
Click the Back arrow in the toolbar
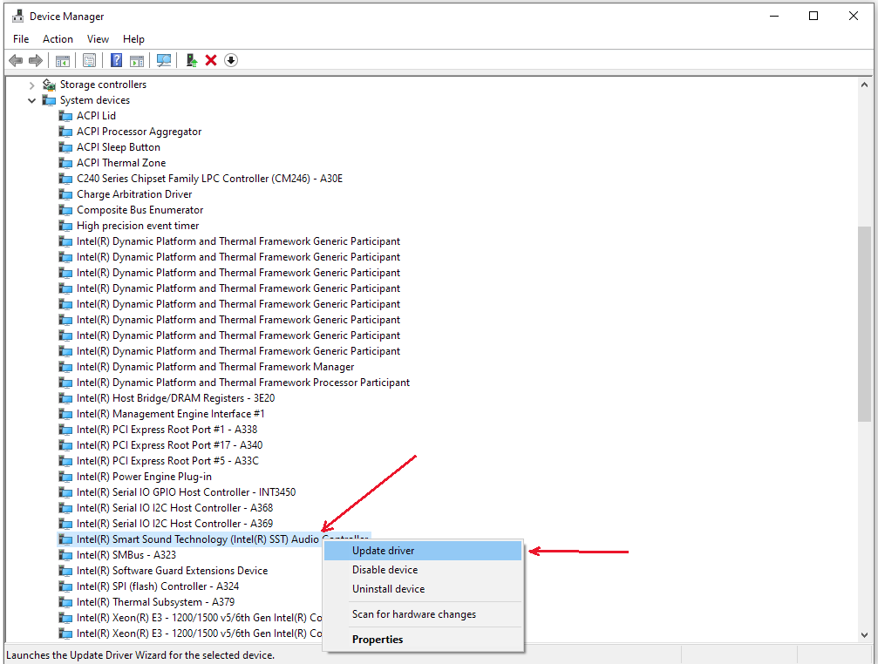pyautogui.click(x=16, y=60)
